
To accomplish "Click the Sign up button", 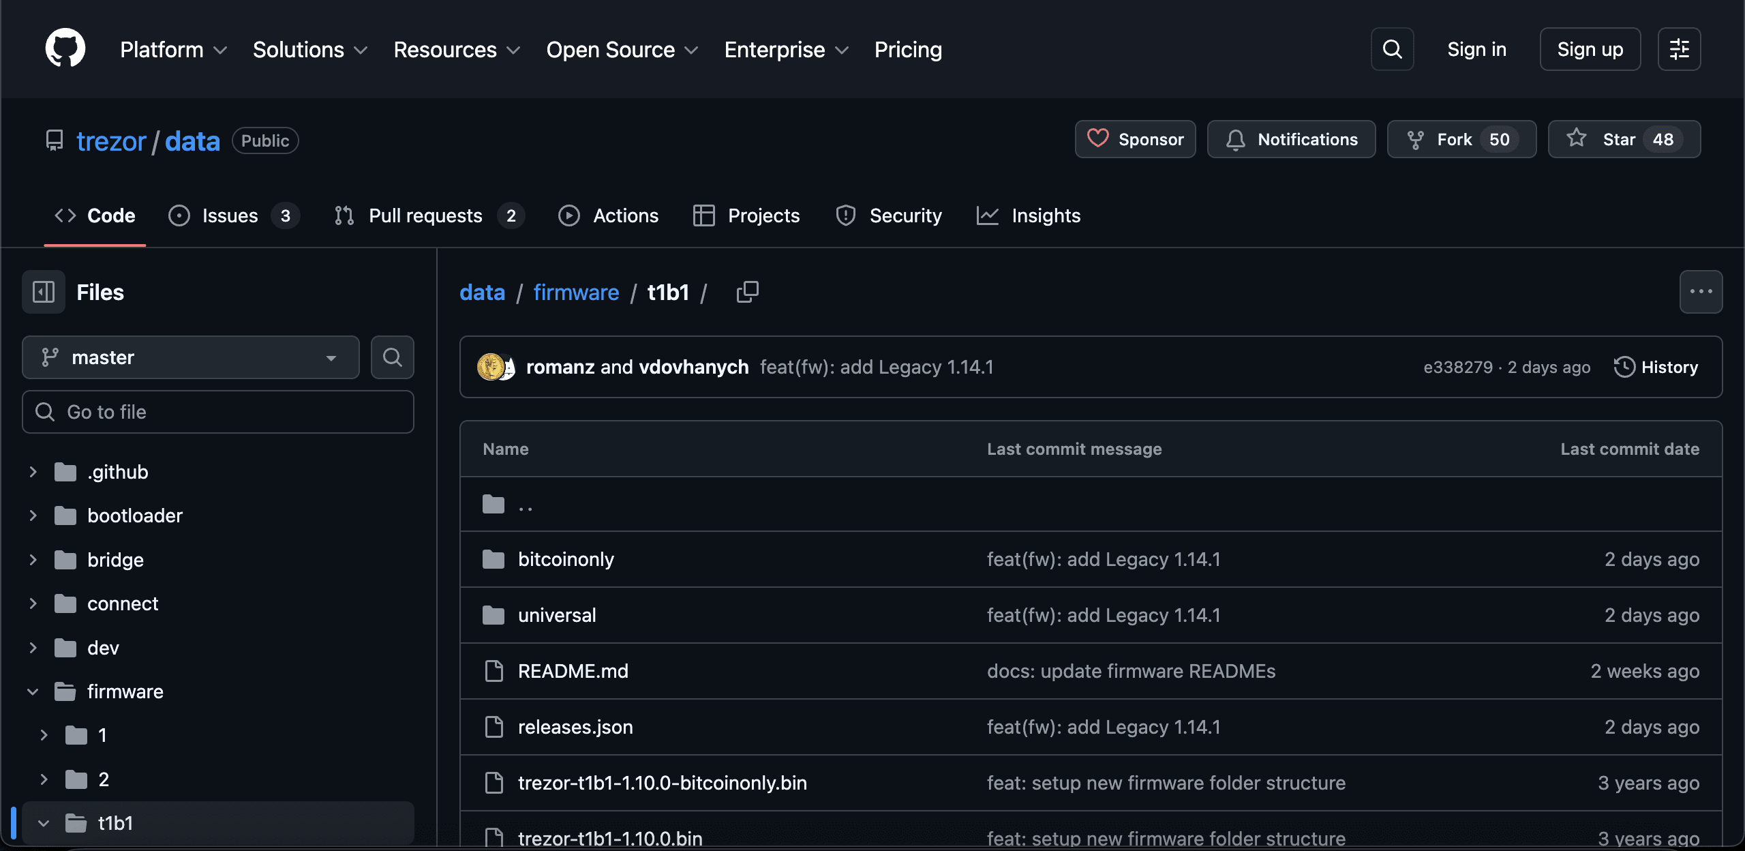I will click(1589, 48).
